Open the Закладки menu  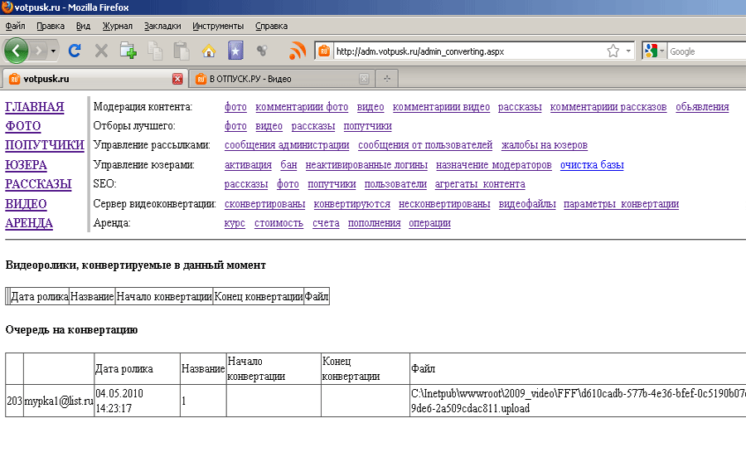click(162, 27)
